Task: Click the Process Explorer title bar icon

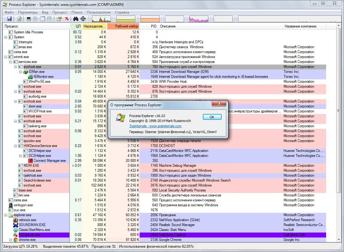Action: pyautogui.click(x=5, y=4)
